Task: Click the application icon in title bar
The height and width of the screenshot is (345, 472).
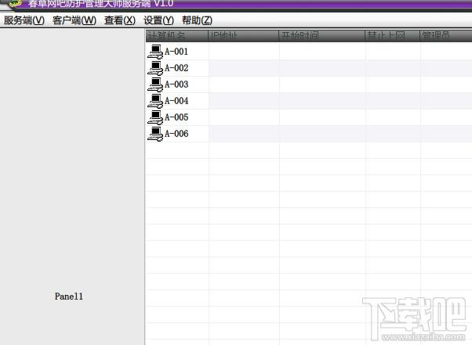Action: [13, 4]
